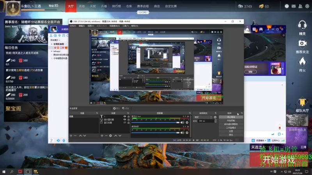Open OBS 工具 menu
Screen dimensions: 312x175
tap(125, 26)
